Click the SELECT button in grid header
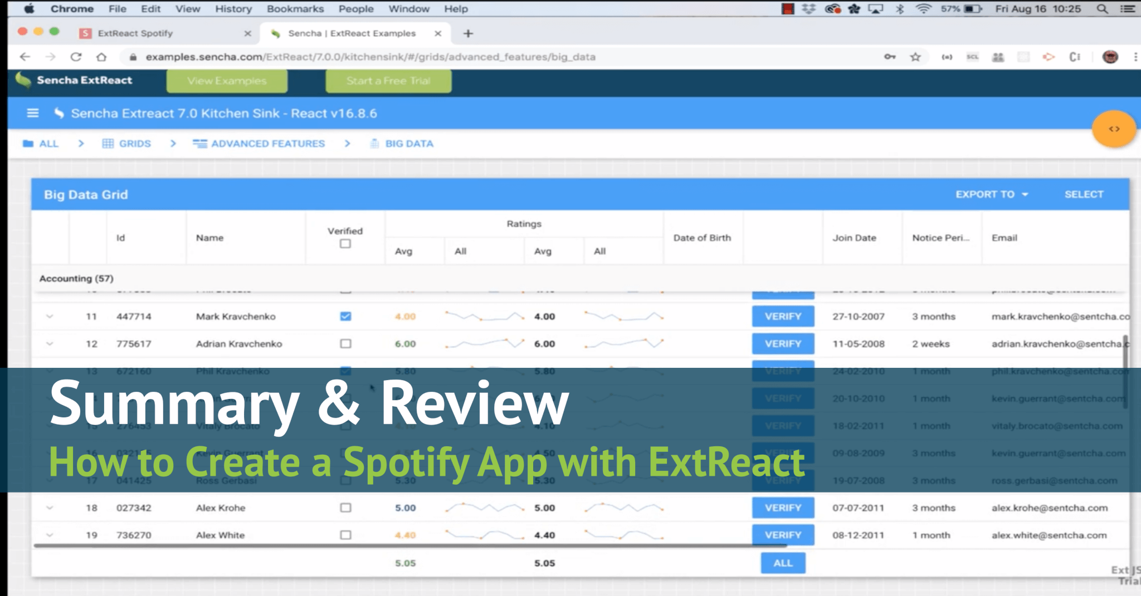The width and height of the screenshot is (1141, 596). 1084,194
